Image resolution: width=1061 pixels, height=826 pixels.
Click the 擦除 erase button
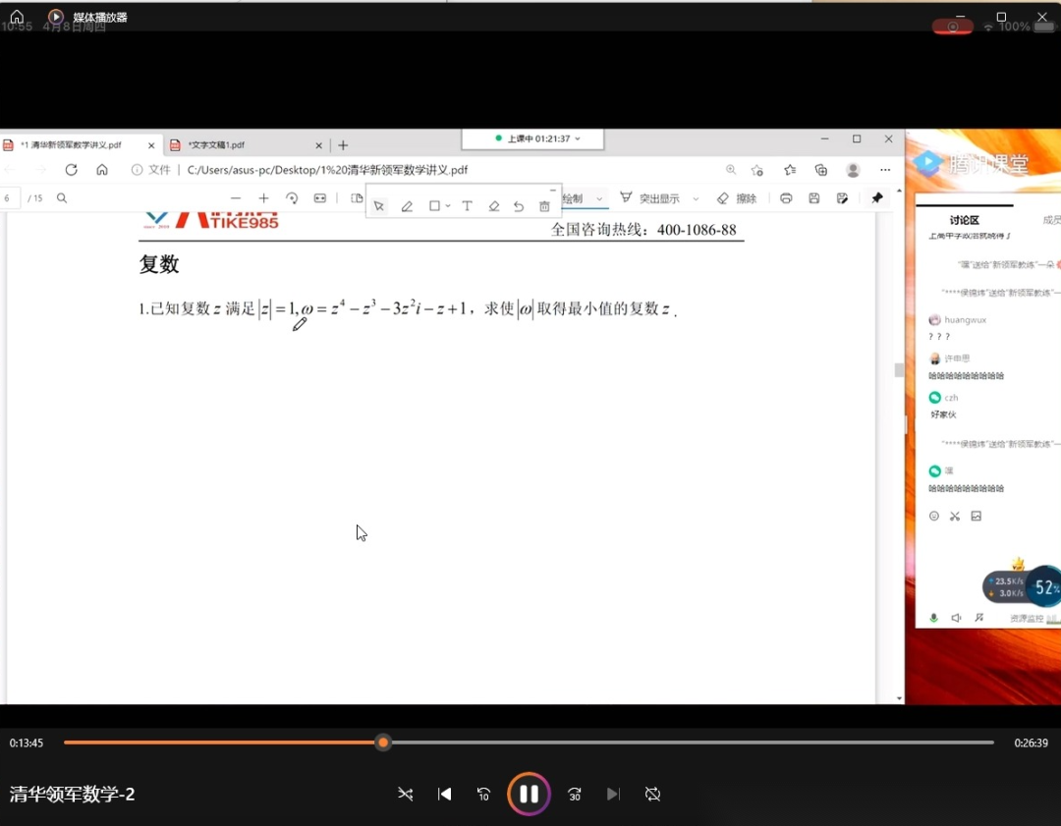point(737,198)
